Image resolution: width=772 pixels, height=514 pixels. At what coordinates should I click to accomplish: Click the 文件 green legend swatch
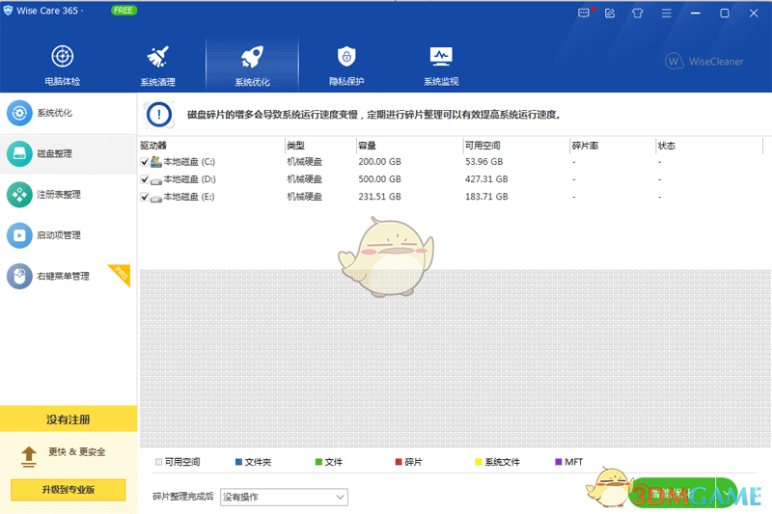click(318, 462)
